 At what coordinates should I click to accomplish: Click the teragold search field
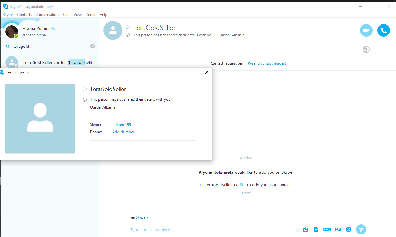tap(51, 46)
